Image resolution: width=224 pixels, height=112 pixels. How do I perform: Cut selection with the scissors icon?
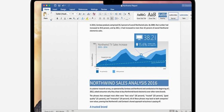coord(51,13)
